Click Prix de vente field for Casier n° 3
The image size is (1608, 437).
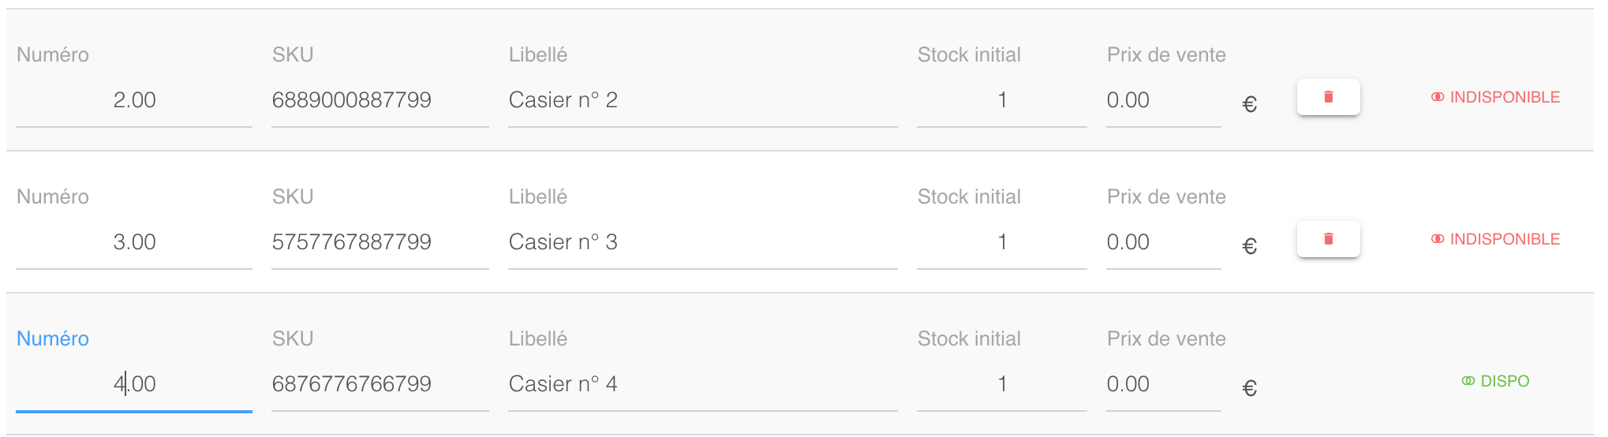pyautogui.click(x=1163, y=242)
